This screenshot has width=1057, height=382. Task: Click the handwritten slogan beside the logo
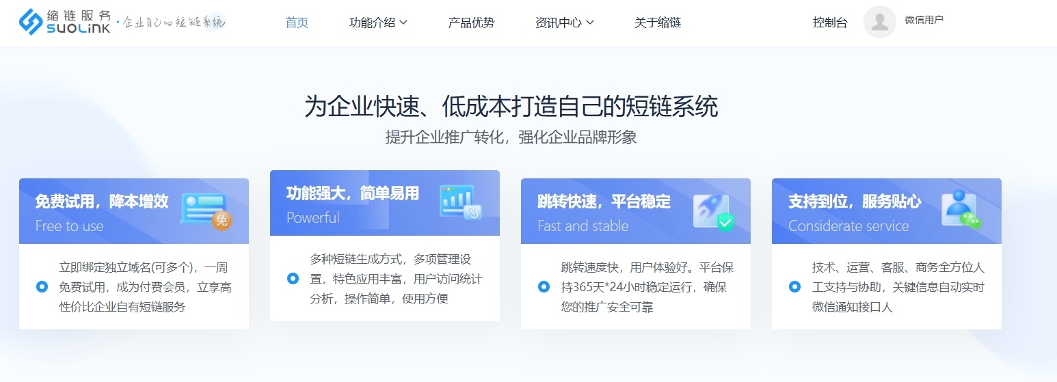[172, 22]
